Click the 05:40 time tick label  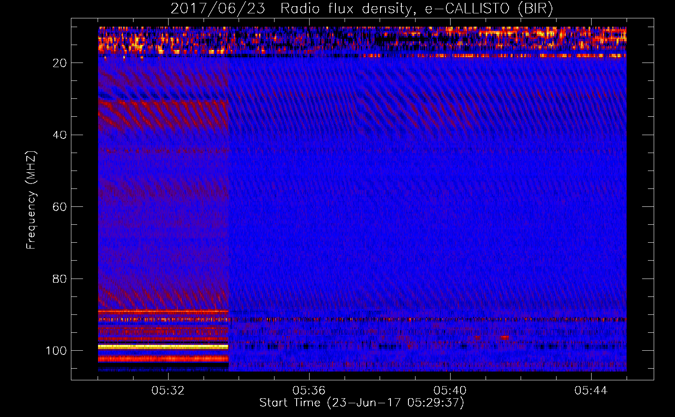(450, 390)
